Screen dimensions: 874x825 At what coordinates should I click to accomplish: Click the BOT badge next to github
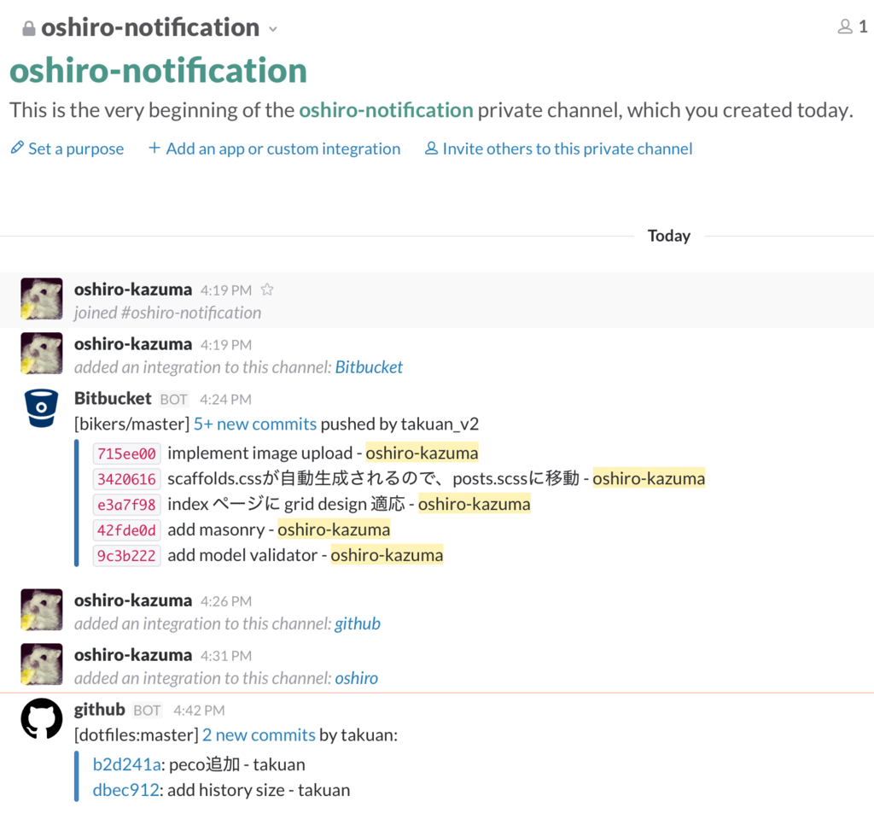pos(147,710)
